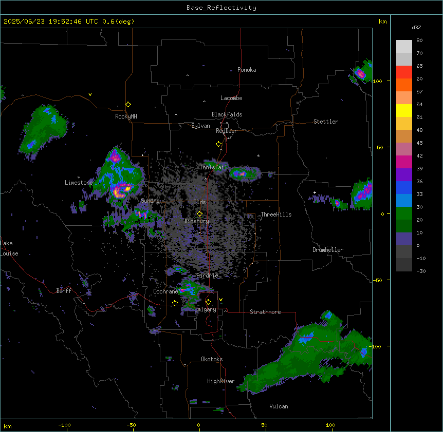Click the Lacombe city label

click(x=231, y=98)
